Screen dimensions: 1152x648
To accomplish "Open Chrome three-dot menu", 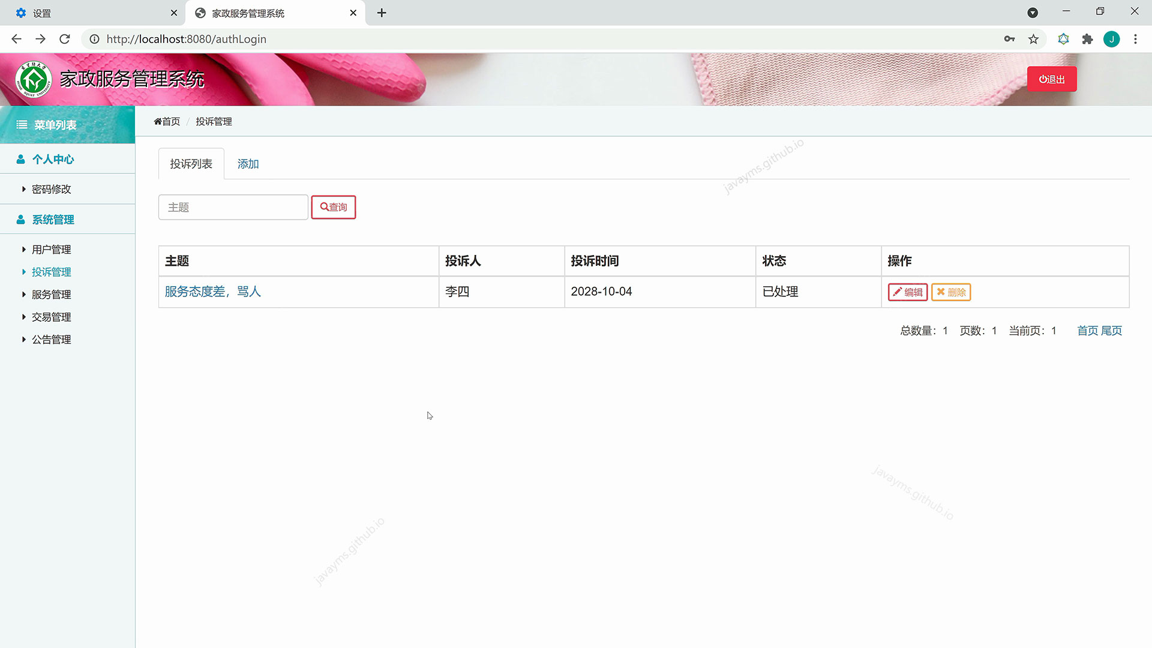I will 1135,39.
